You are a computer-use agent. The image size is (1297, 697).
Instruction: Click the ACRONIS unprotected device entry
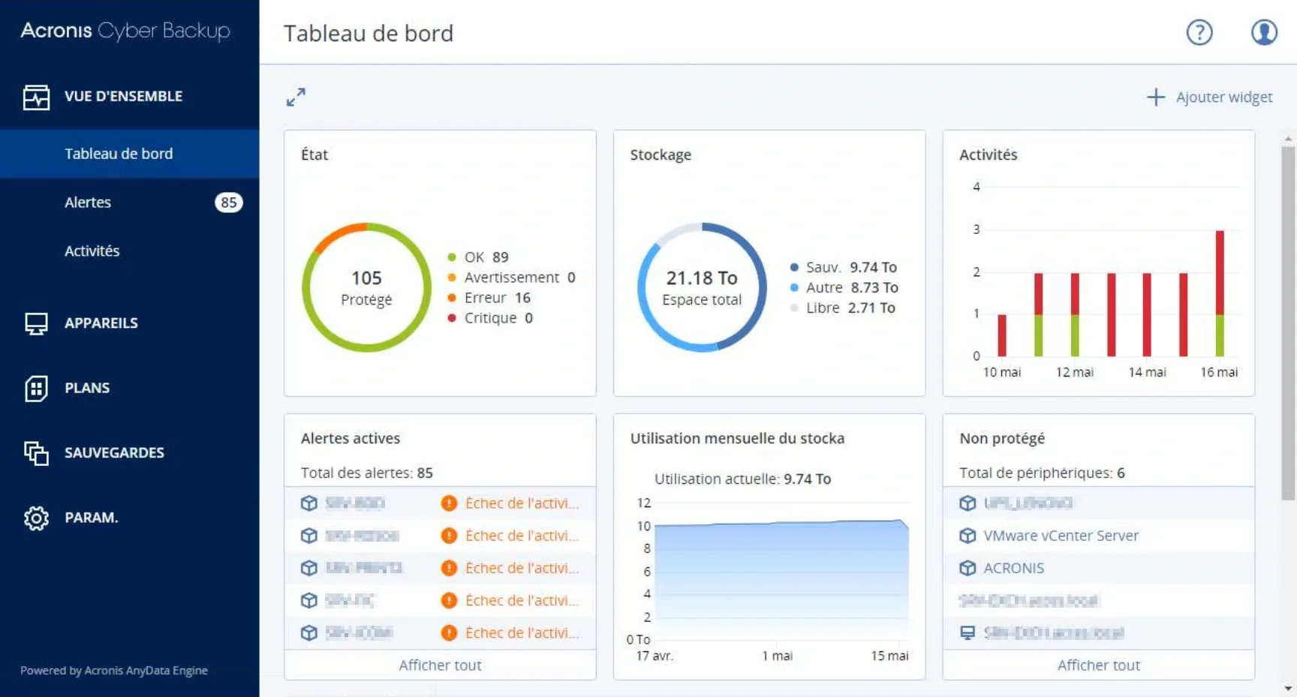[x=1013, y=568]
